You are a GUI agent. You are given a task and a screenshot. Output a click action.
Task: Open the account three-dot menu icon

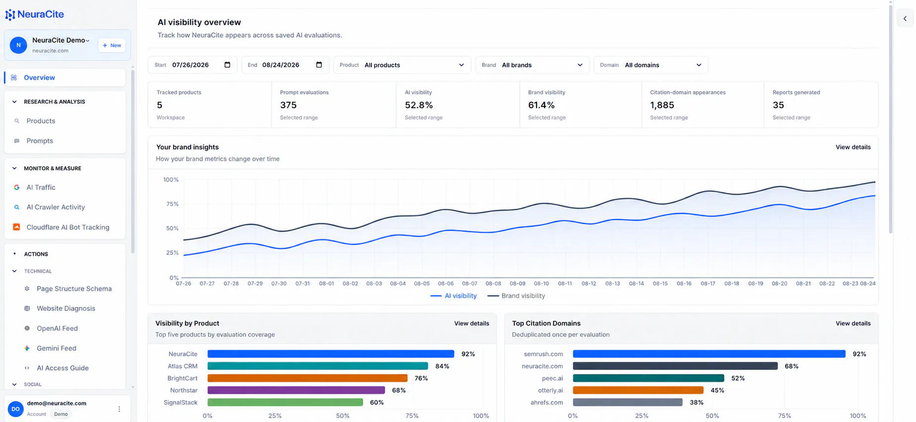click(119, 409)
